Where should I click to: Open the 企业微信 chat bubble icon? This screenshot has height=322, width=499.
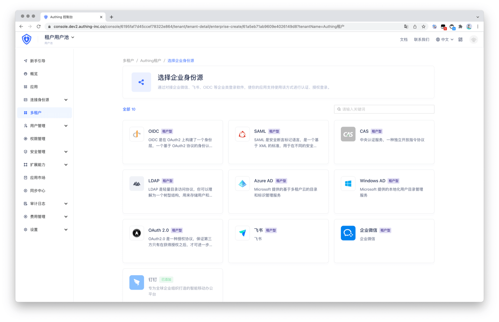pyautogui.click(x=348, y=233)
